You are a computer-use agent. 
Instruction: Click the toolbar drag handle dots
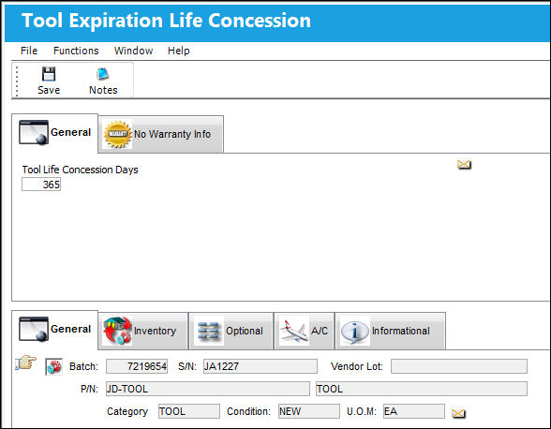coord(17,81)
